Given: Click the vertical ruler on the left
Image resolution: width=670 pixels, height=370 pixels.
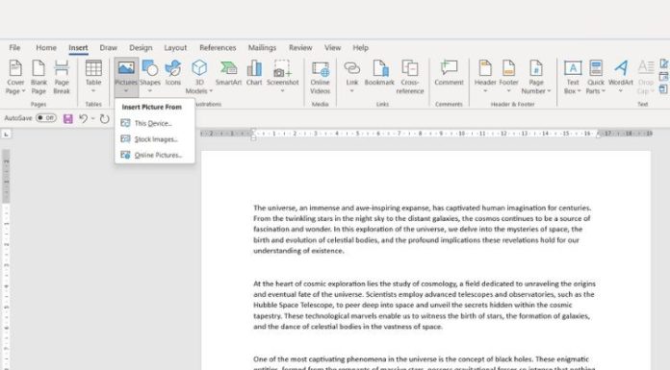Looking at the screenshot, I should 6,259.
